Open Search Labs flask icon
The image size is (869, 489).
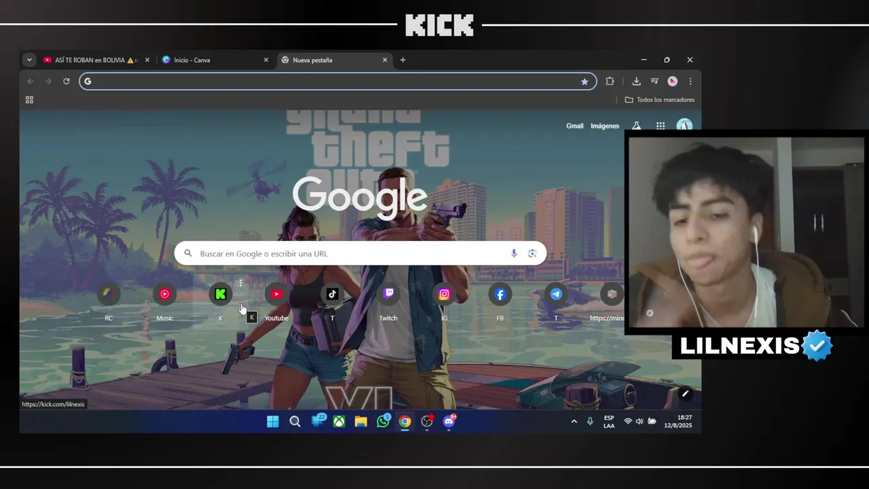[x=637, y=126]
